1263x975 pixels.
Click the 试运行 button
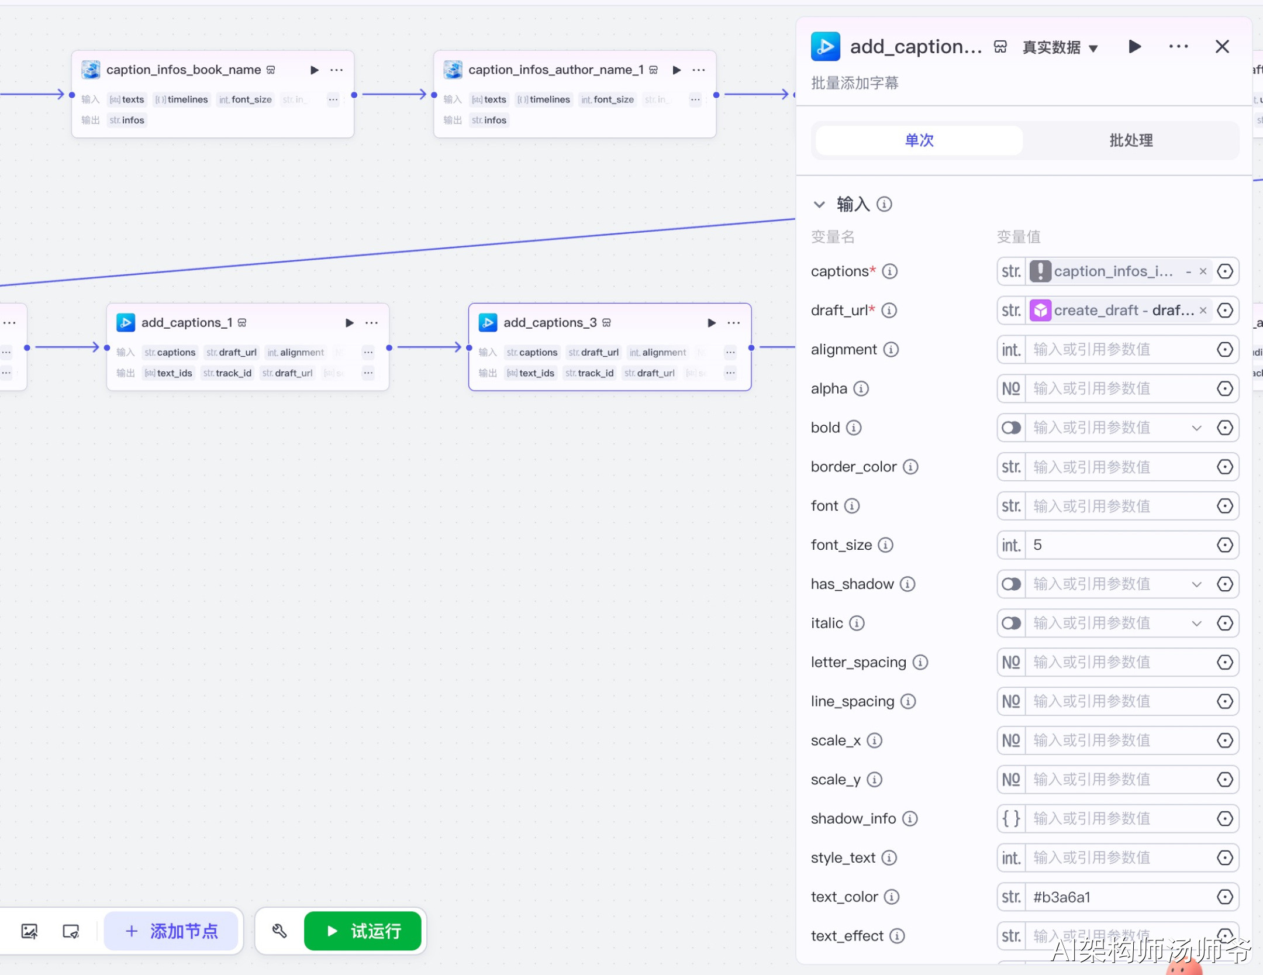tap(363, 931)
